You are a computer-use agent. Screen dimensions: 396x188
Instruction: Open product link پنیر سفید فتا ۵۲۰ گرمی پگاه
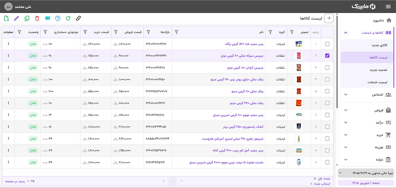tap(244, 44)
